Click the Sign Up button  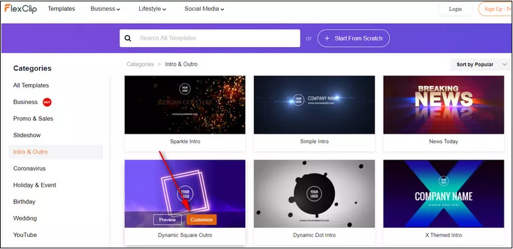tap(495, 9)
